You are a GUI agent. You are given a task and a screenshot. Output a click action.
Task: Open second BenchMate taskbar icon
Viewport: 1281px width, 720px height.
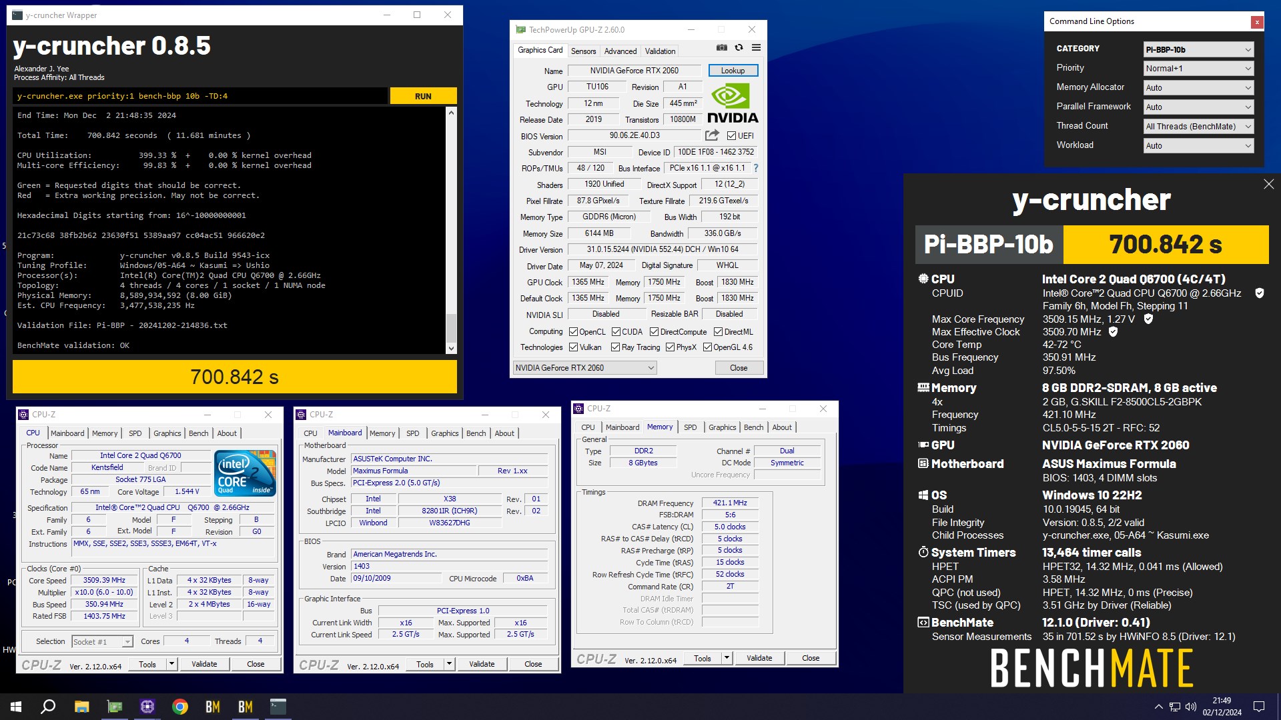[246, 707]
